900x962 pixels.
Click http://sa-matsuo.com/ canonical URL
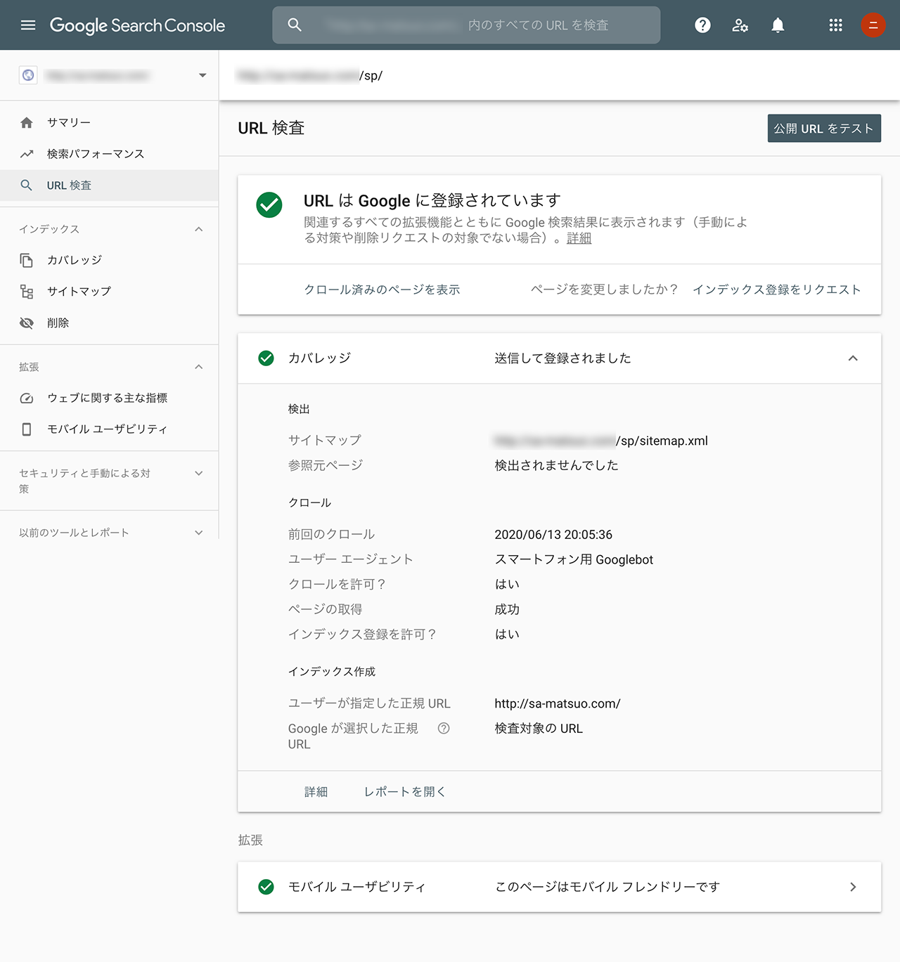tap(558, 703)
